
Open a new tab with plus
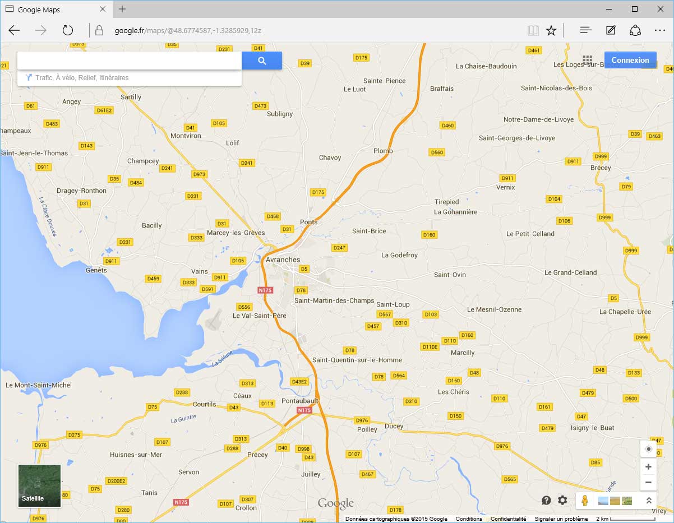[122, 9]
